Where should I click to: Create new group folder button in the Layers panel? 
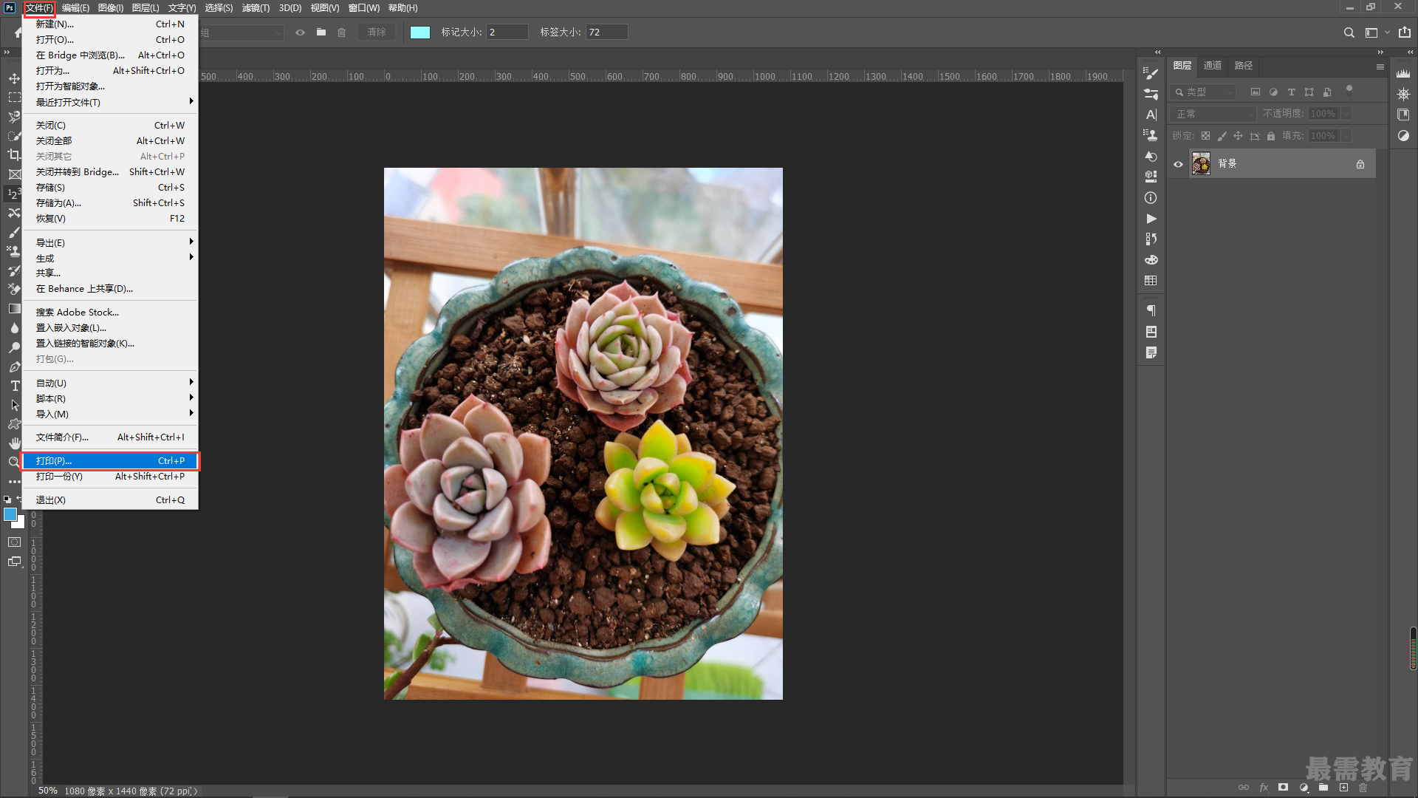tap(1323, 787)
